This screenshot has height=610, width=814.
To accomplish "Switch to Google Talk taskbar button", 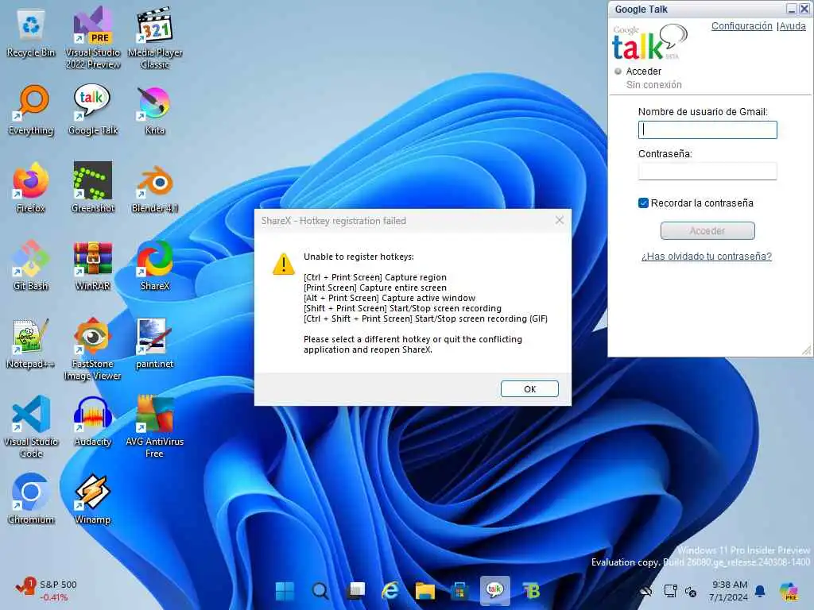I will coord(494,590).
